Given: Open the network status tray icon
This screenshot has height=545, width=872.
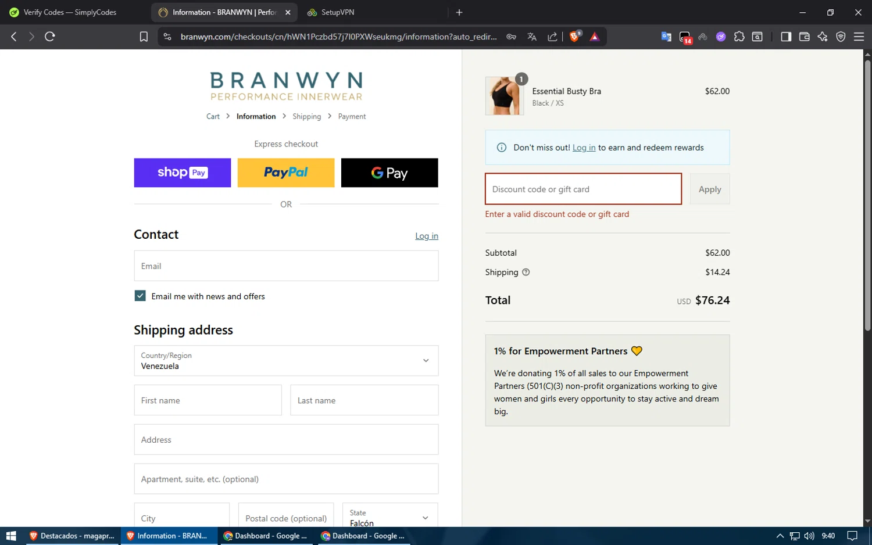Looking at the screenshot, I should (795, 536).
